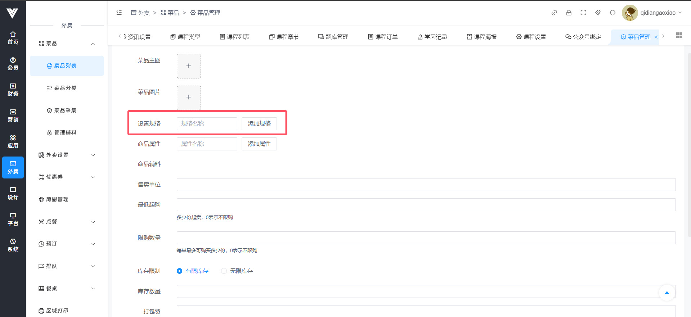Click the refresh page icon
Image resolution: width=691 pixels, height=317 pixels.
613,13
